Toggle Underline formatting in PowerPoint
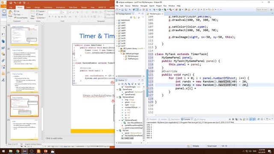 tap(56, 17)
